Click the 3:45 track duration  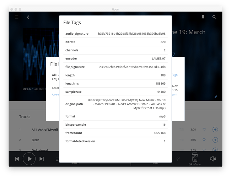click(193, 140)
